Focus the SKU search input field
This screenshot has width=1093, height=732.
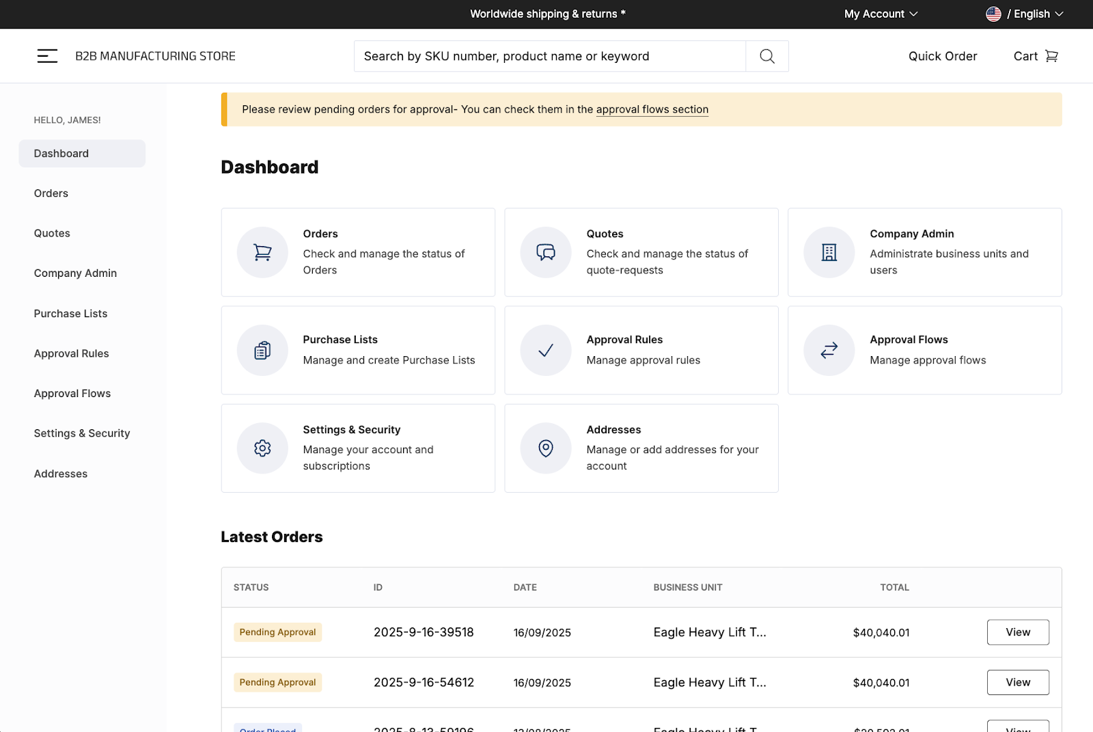click(x=549, y=56)
